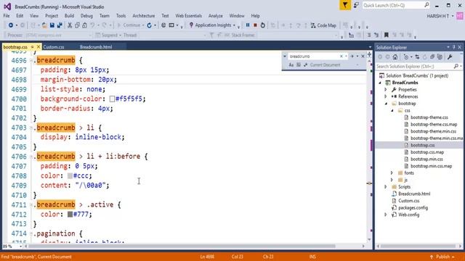Cut the selection with the scissors icon
The height and width of the screenshot is (261, 465).
70,25
